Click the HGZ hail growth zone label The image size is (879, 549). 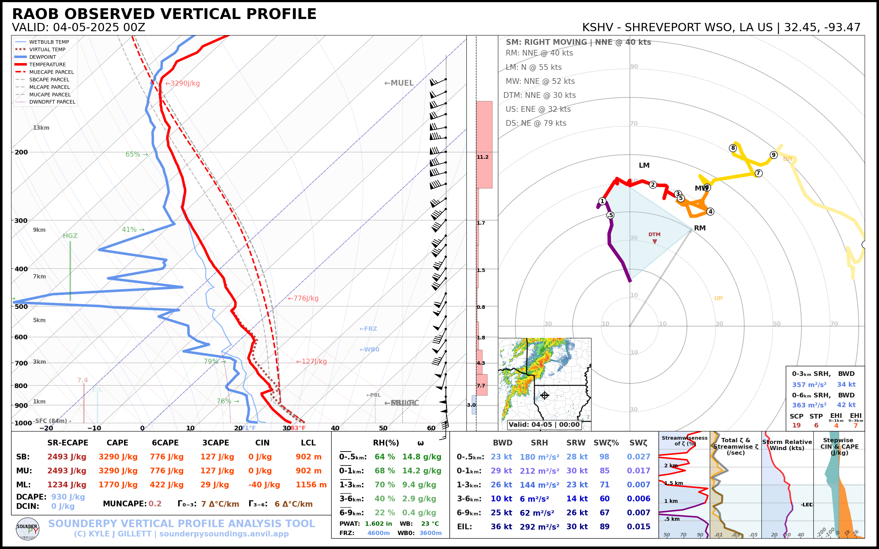pyautogui.click(x=70, y=236)
